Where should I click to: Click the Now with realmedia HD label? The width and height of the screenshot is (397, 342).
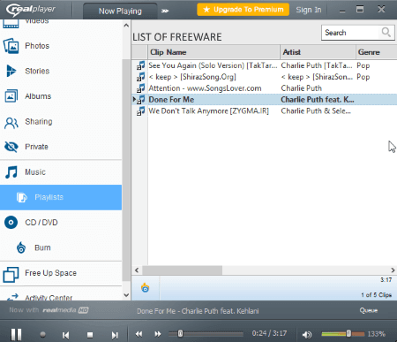[49, 310]
